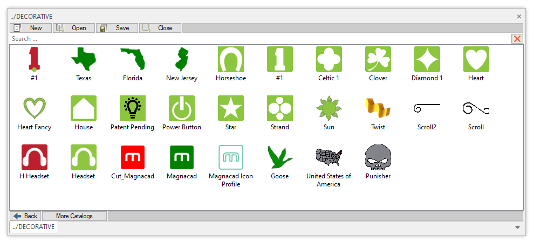This screenshot has height=243, width=534.
Task: Choose the gold Twist icon
Action: 378,108
